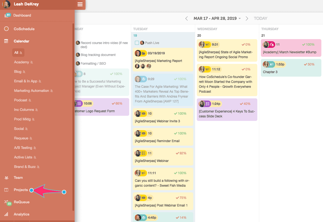This screenshot has height=222, width=323.
Task: Open Customer Experience Slide Deck card
Action: pyautogui.click(x=227, y=114)
